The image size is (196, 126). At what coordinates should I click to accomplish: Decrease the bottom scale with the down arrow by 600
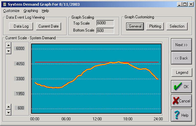8,112
